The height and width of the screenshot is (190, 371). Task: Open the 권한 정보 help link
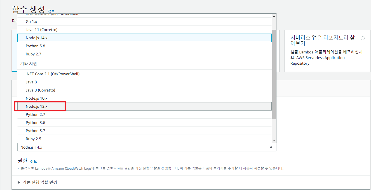(x=34, y=161)
